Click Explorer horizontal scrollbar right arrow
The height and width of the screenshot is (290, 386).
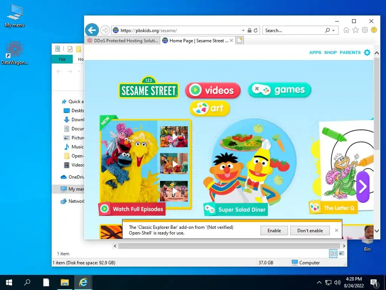coord(344,246)
